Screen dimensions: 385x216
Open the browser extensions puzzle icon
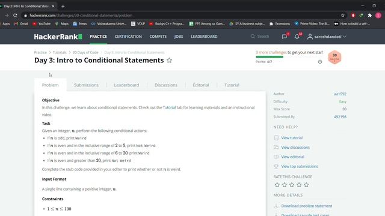[x=370, y=16]
